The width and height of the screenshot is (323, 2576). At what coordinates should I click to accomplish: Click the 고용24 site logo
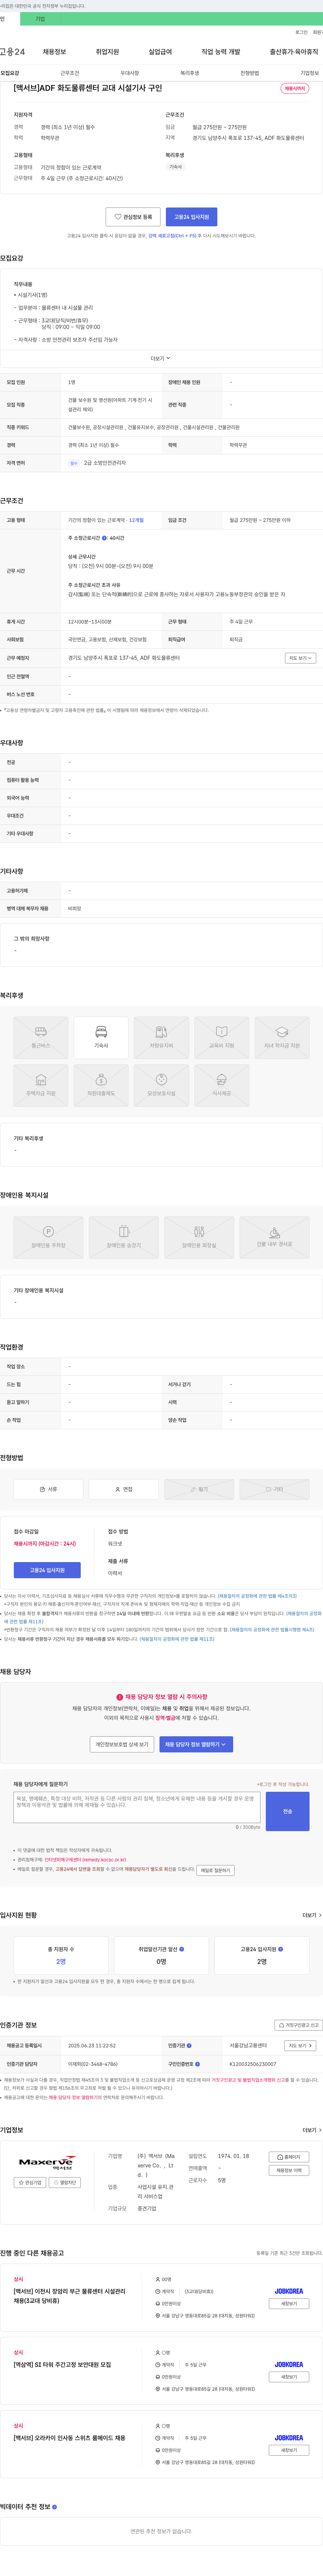click(12, 52)
